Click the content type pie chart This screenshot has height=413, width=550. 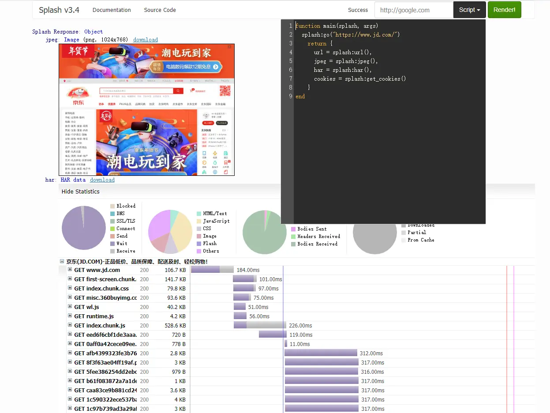170,232
